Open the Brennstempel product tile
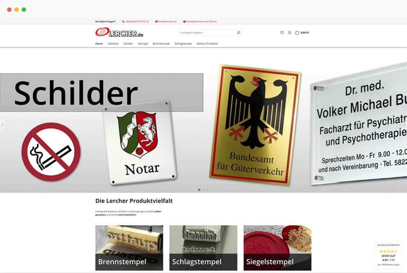The image size is (407, 273). click(x=129, y=248)
